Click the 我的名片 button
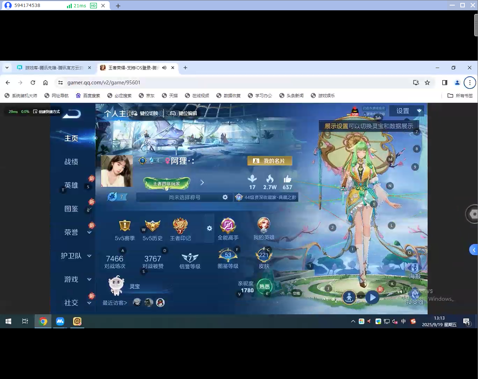The image size is (478, 379). (x=270, y=161)
